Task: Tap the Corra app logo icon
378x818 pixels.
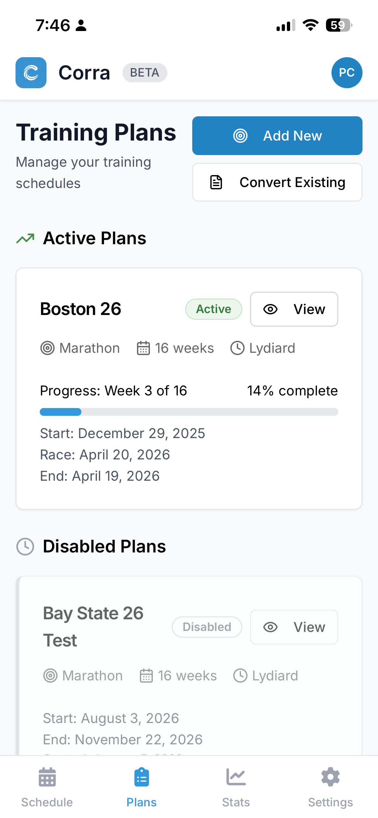Action: click(31, 73)
